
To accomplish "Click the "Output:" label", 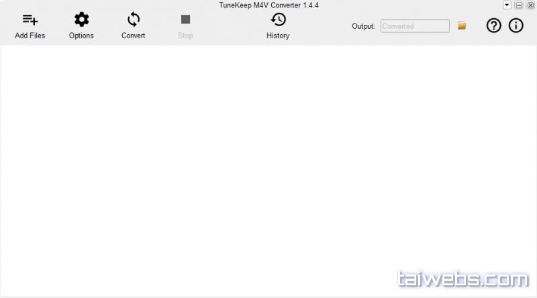I will [363, 26].
